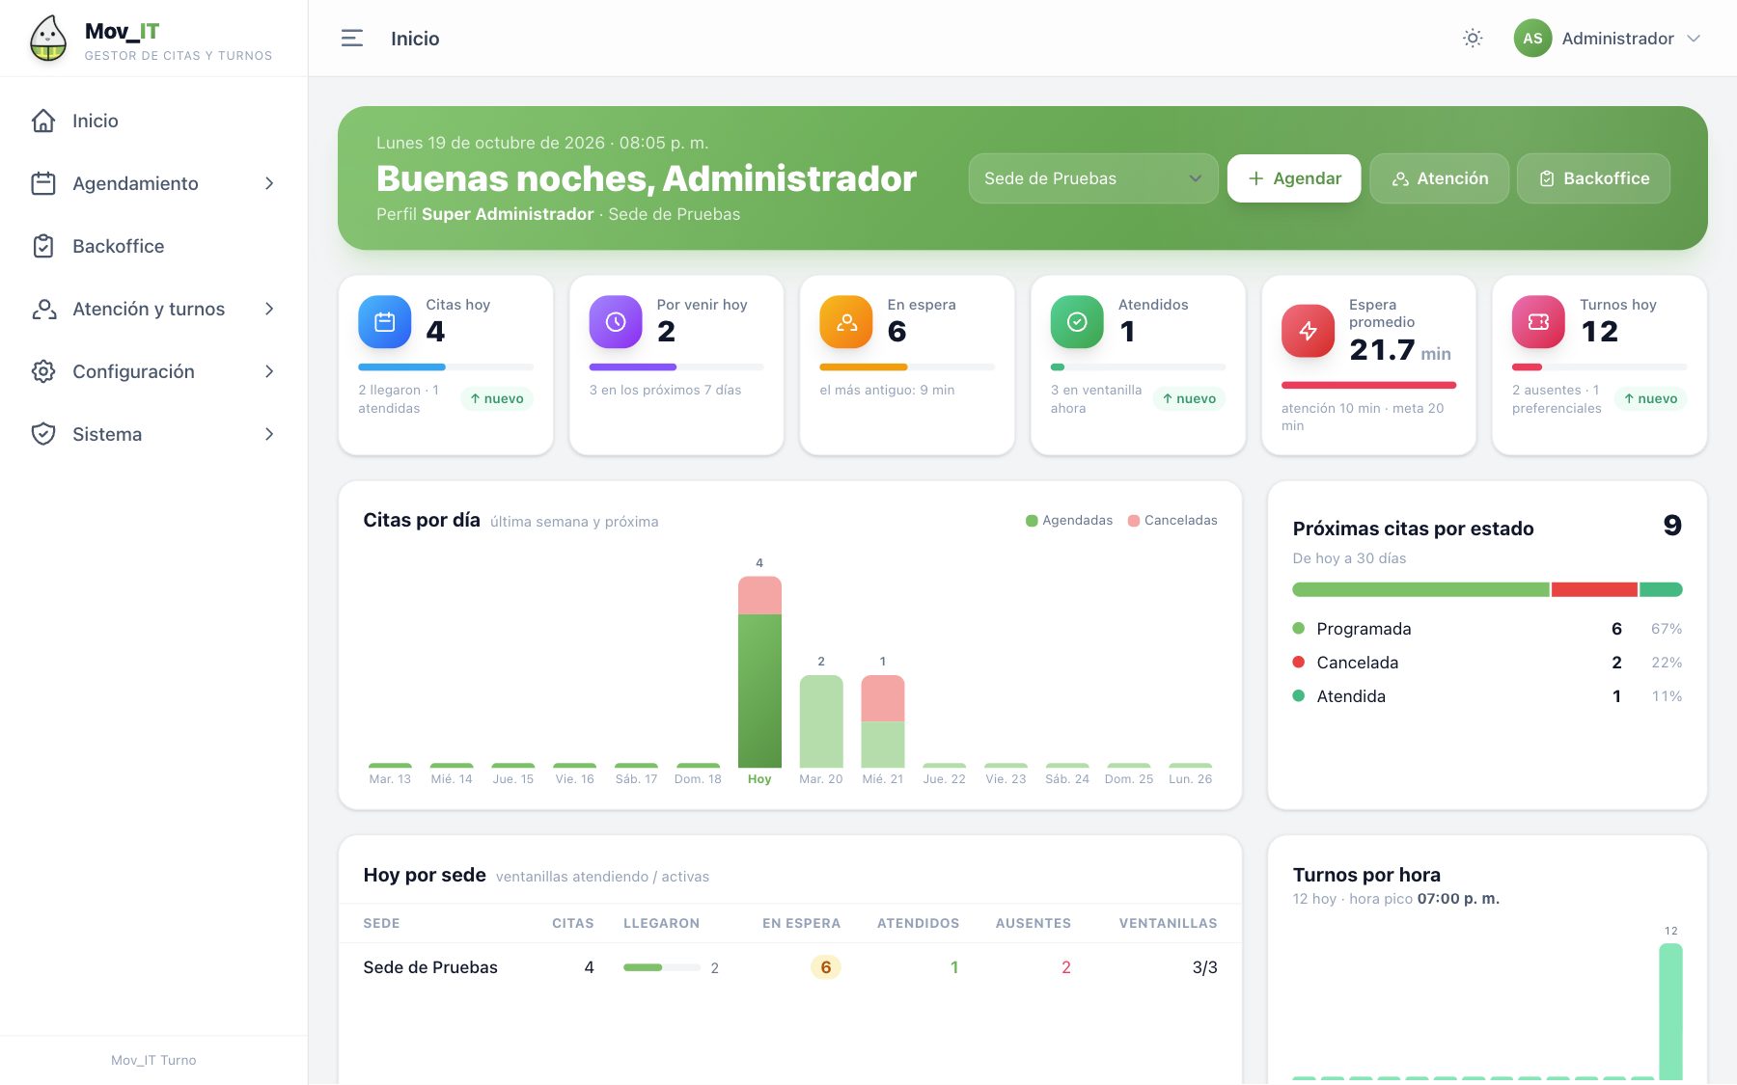Click the Hoy bar in Citas chart
This screenshot has height=1085, width=1737.
coord(759,671)
